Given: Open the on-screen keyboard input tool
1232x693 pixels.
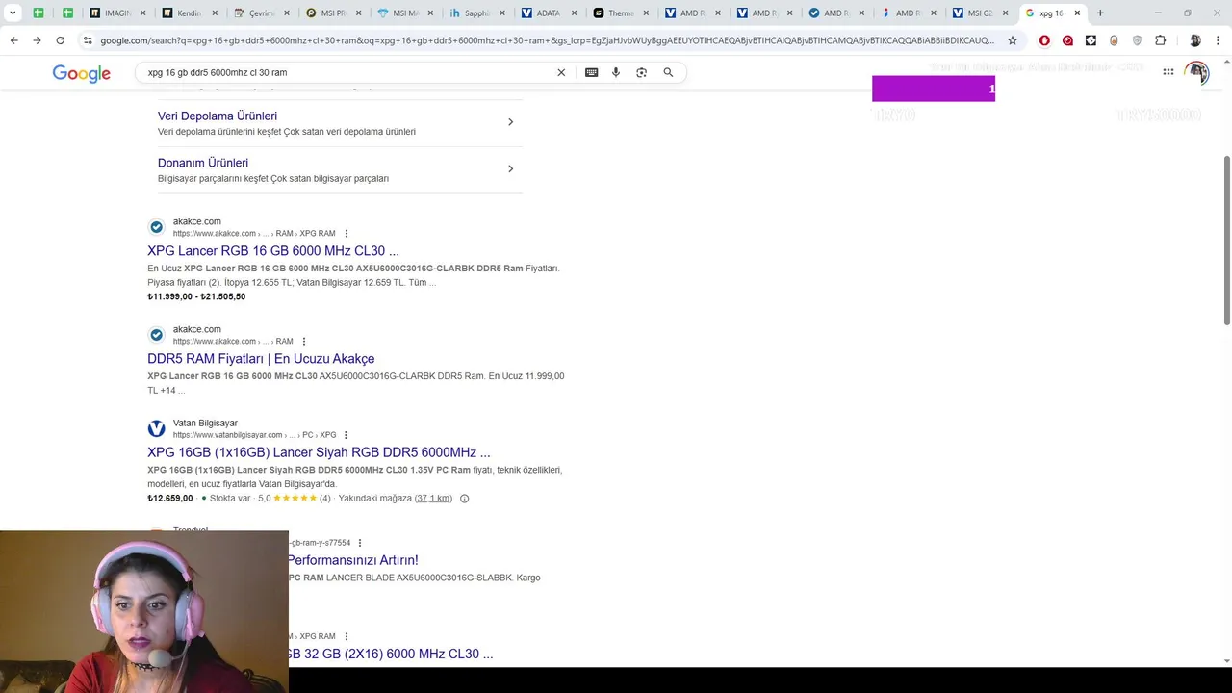Looking at the screenshot, I should (591, 72).
